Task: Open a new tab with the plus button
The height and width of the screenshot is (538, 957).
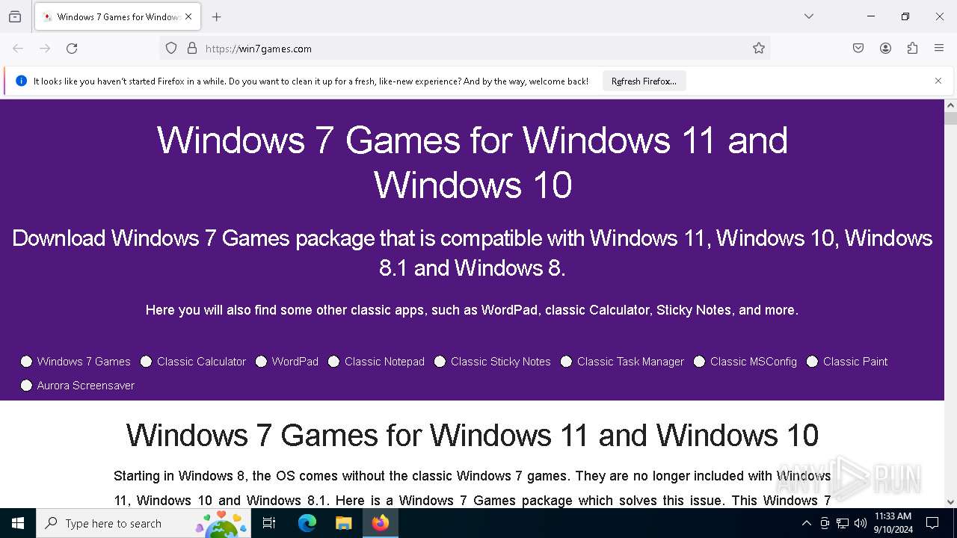Action: coord(216,16)
